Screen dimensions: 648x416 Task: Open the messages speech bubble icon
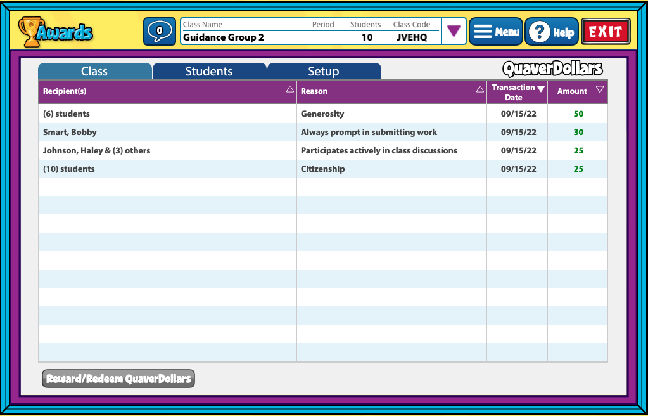point(160,32)
